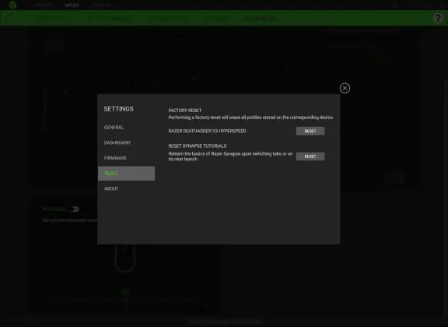This screenshot has height=327, width=448.
Task: Click the RAZER DEATHADDER V2 HYPERSPEED label
Action: [207, 131]
